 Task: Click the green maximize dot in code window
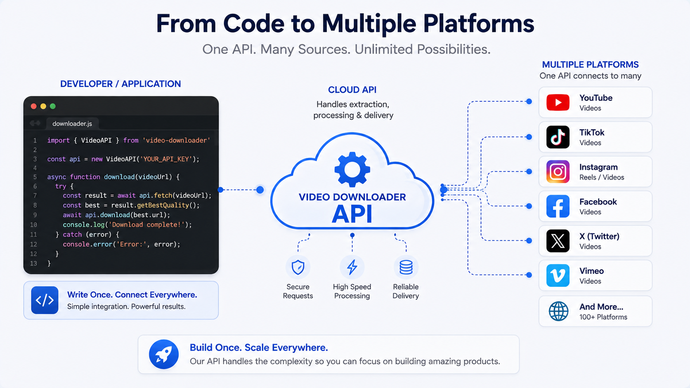pos(53,106)
